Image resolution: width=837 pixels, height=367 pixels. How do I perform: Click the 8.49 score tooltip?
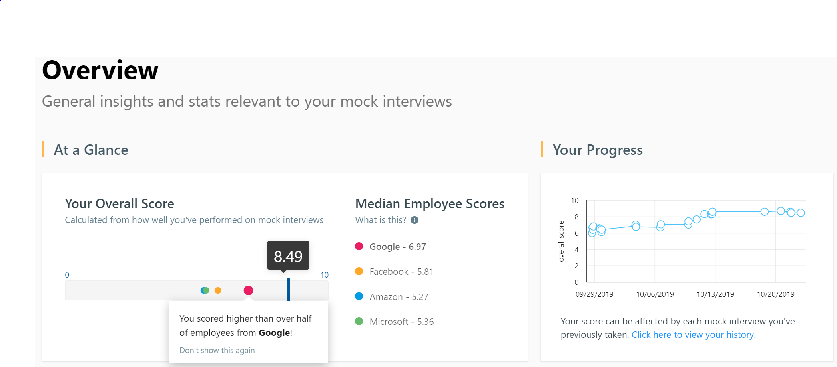(288, 256)
